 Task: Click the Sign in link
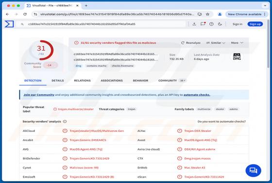[238, 24]
